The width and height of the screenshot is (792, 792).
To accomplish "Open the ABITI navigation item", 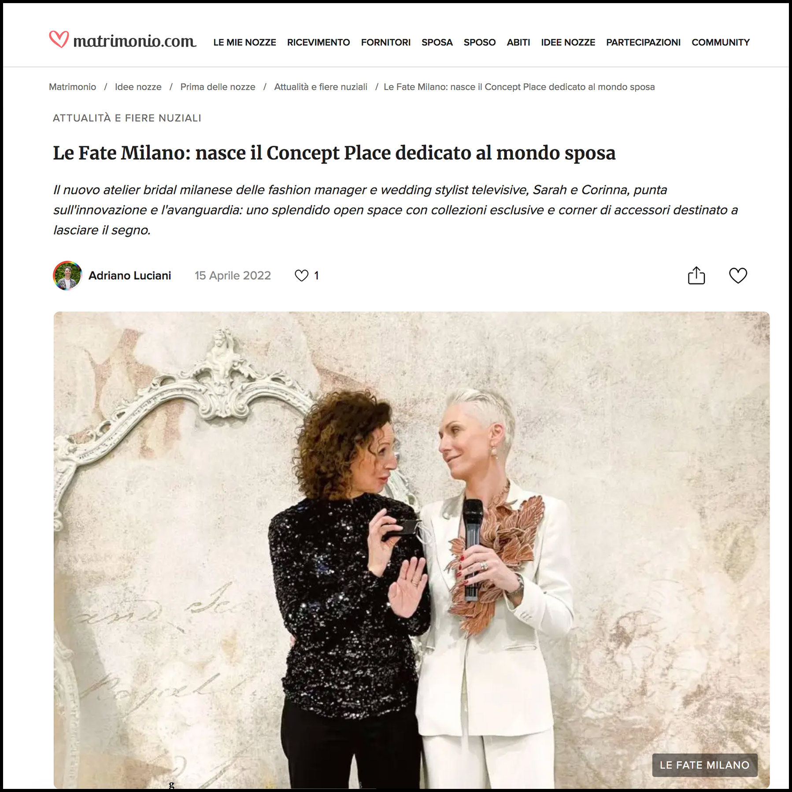I will (518, 42).
